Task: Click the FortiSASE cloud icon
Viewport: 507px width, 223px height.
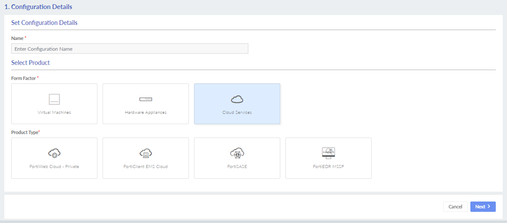Action: [237, 153]
